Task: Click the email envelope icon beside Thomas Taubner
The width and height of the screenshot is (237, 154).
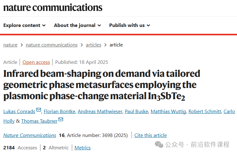Action: tap(61, 119)
